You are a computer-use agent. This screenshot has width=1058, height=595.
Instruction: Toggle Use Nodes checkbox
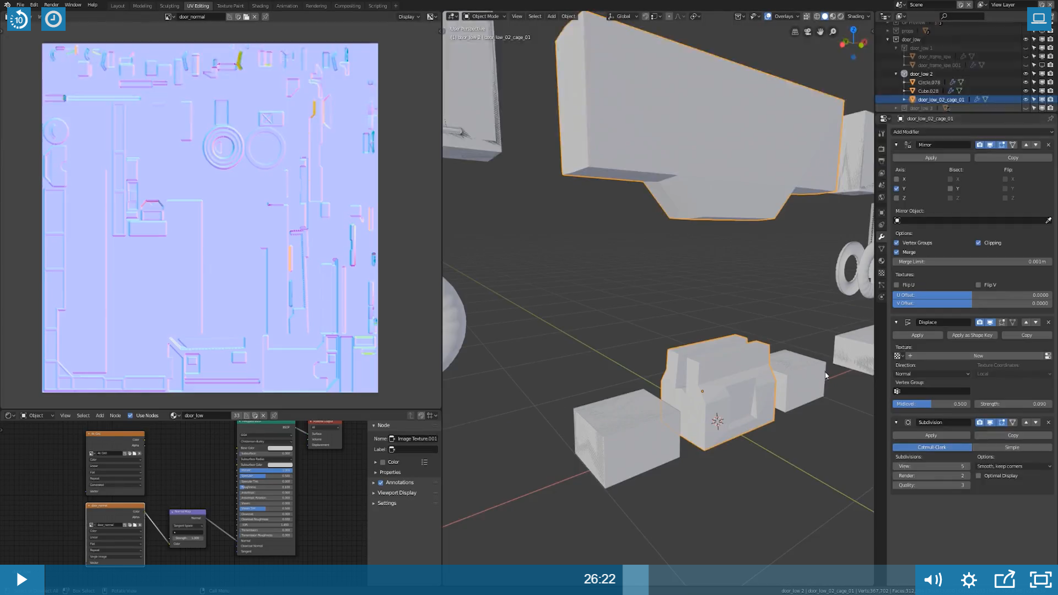click(x=131, y=415)
